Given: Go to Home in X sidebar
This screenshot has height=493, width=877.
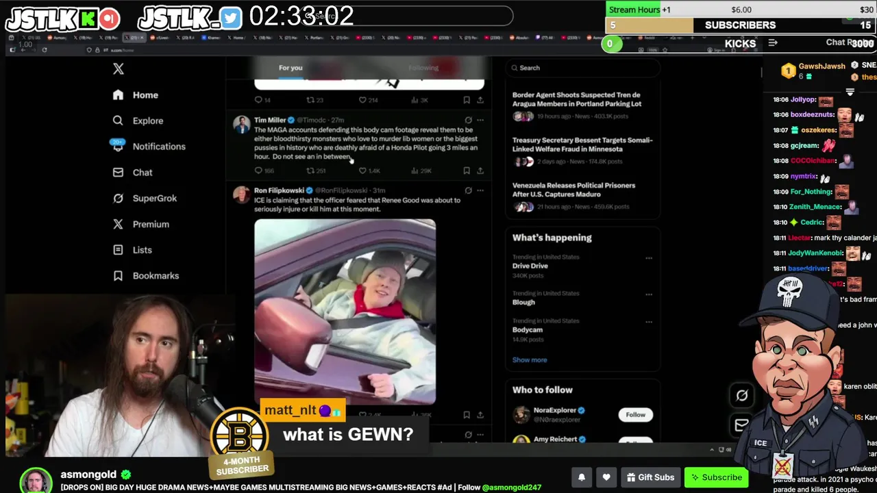Looking at the screenshot, I should tap(136, 95).
